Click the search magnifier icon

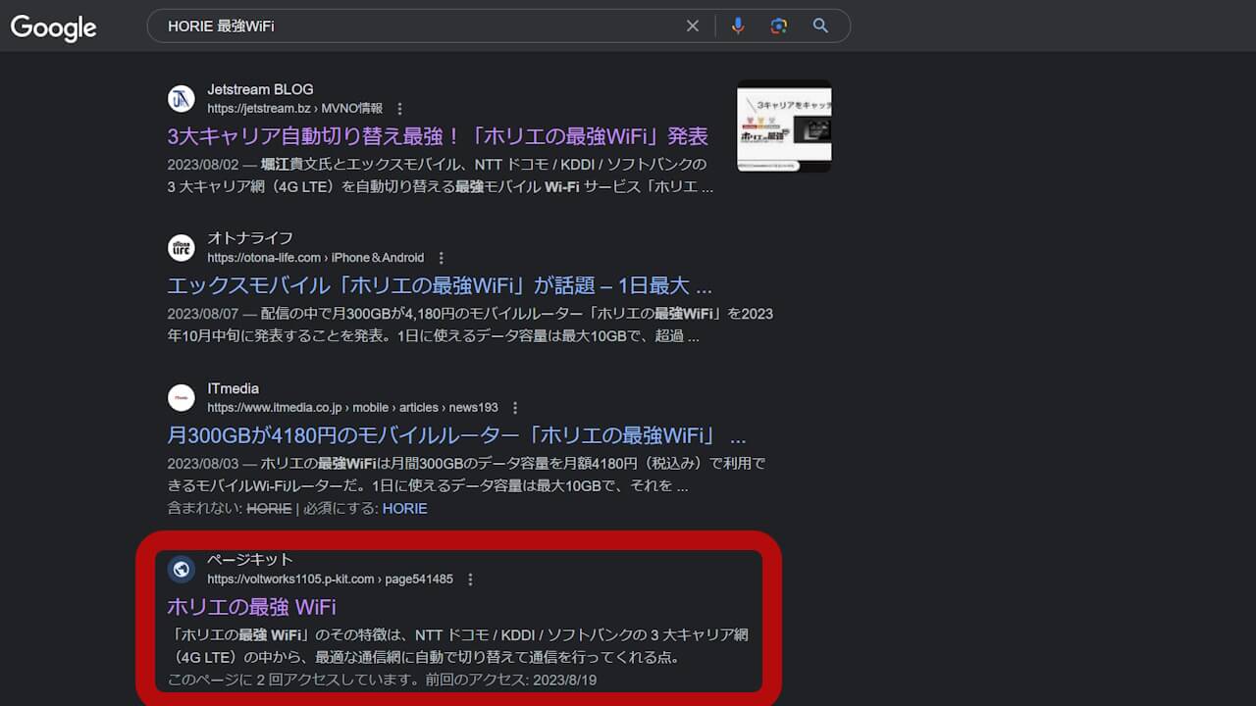820,25
